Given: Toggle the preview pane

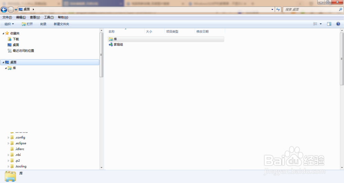Looking at the screenshot, I should coord(329,24).
